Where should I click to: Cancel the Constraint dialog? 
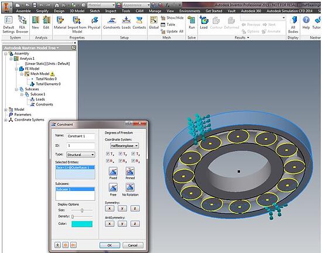point(133,245)
